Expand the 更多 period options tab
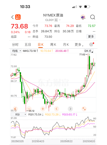Viewport: 107px width, 145px height. (79, 45)
